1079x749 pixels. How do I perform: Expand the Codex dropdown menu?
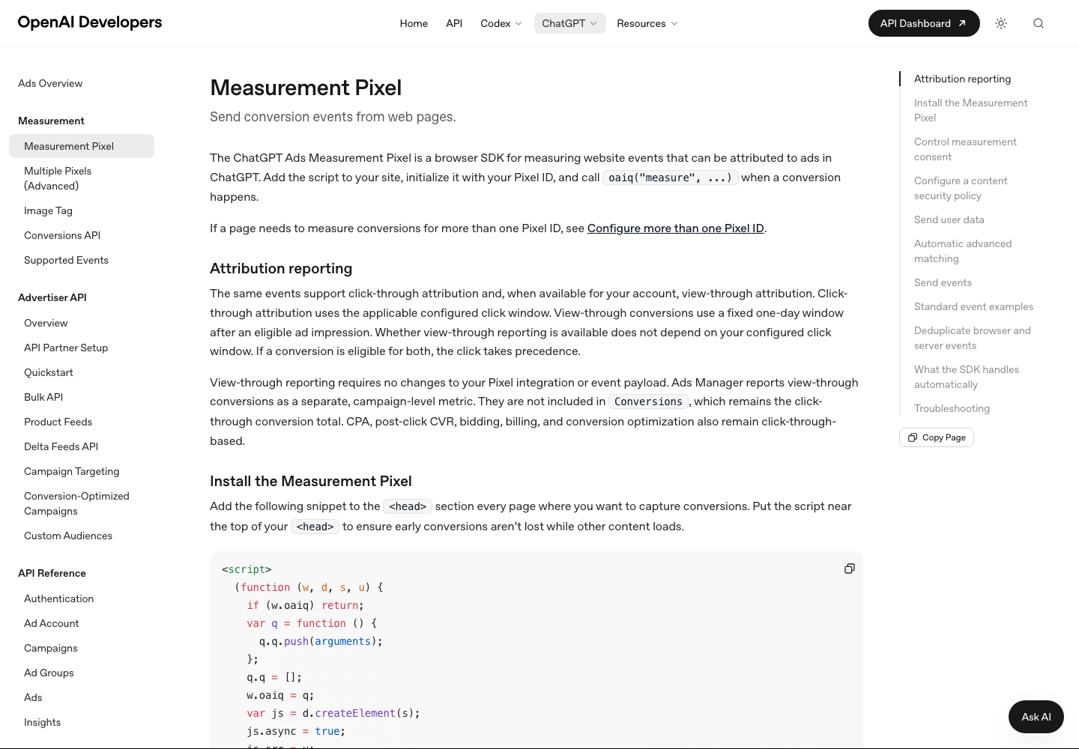coord(501,23)
